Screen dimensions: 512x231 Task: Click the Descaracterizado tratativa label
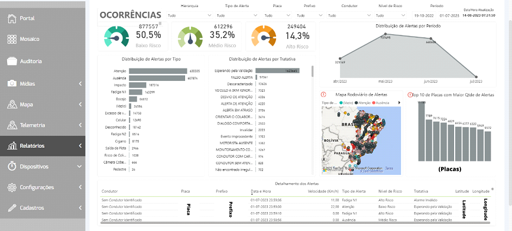pyautogui.click(x=240, y=84)
